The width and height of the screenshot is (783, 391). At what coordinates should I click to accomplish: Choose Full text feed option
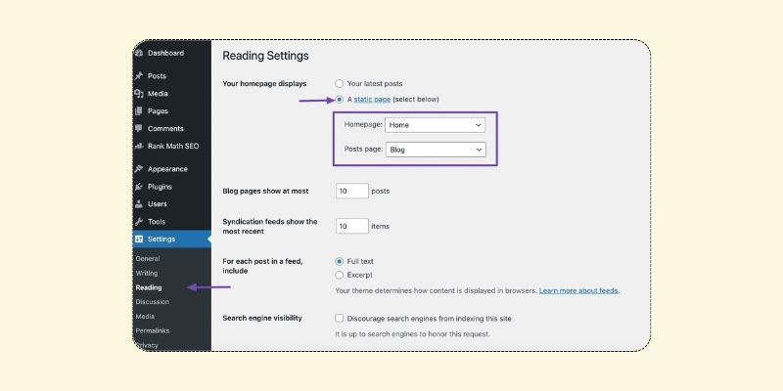(x=339, y=261)
